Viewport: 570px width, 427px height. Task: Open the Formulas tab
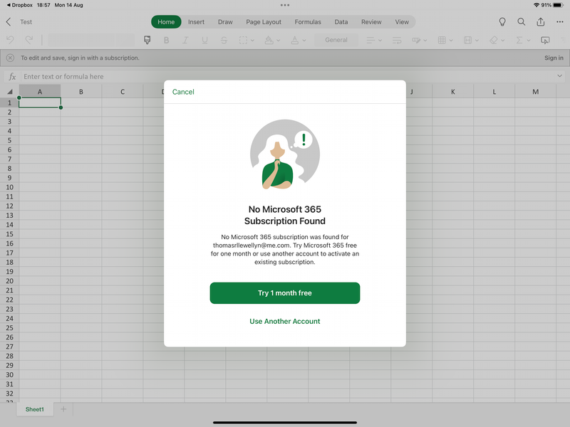click(x=308, y=22)
